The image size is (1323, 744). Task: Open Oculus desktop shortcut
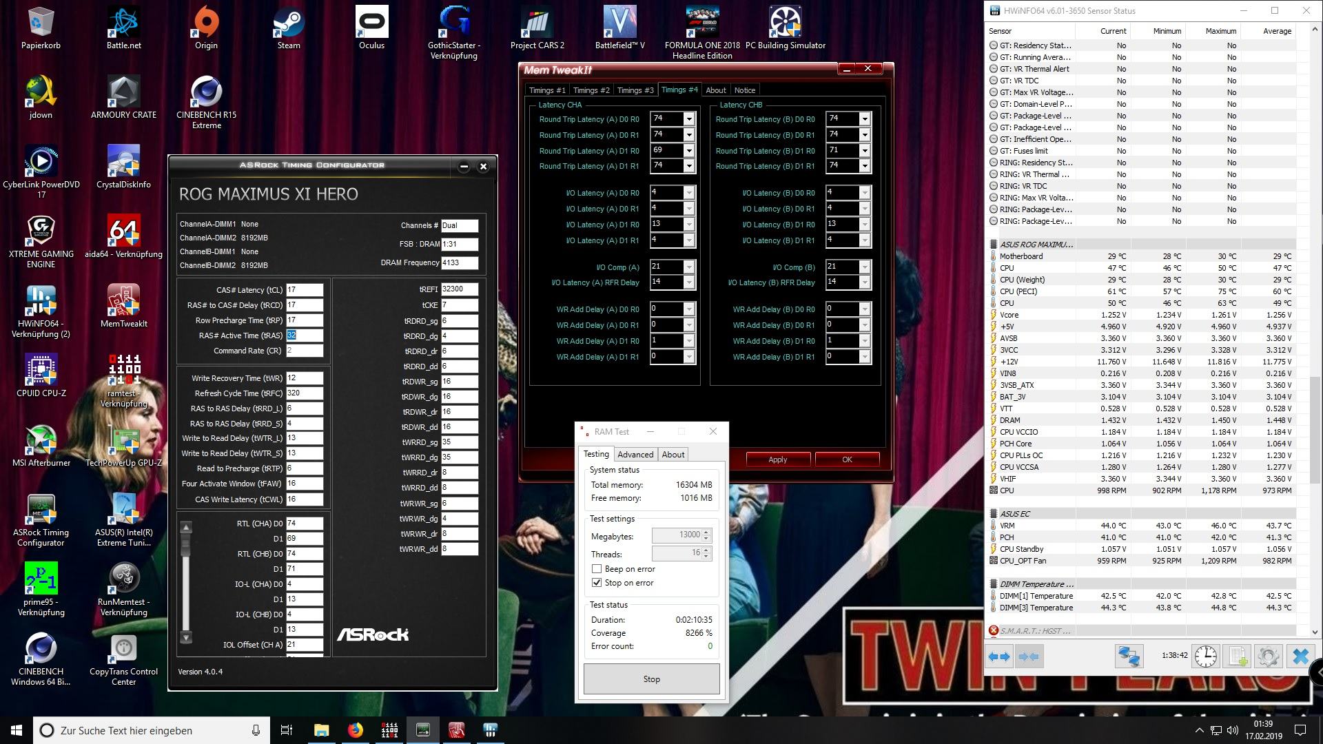click(371, 29)
